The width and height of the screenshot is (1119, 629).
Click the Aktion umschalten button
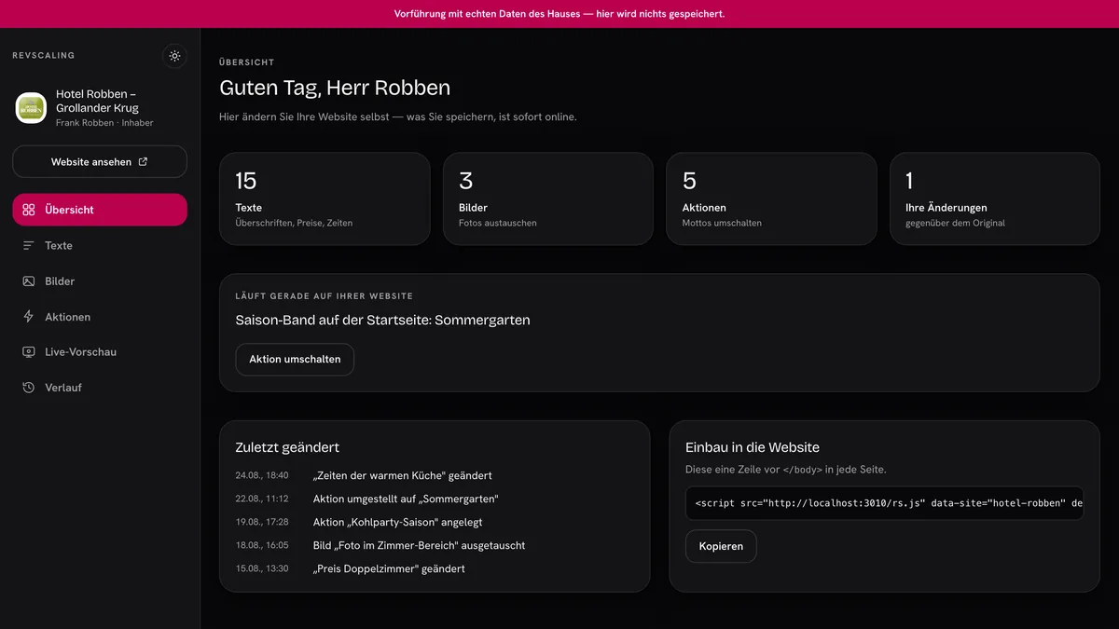(295, 359)
